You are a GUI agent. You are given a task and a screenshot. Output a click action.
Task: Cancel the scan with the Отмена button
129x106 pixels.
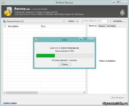(65, 64)
